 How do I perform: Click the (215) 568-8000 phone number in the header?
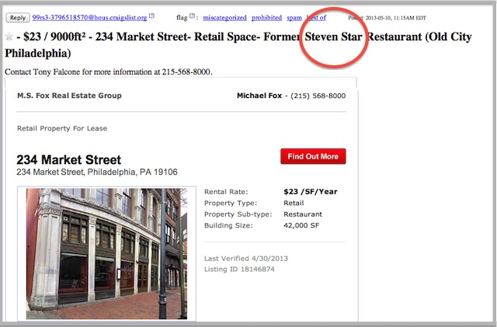point(318,96)
